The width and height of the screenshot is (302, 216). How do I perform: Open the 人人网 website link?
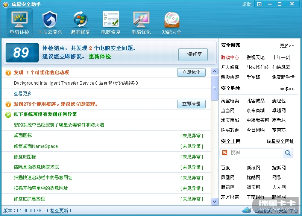click(279, 187)
